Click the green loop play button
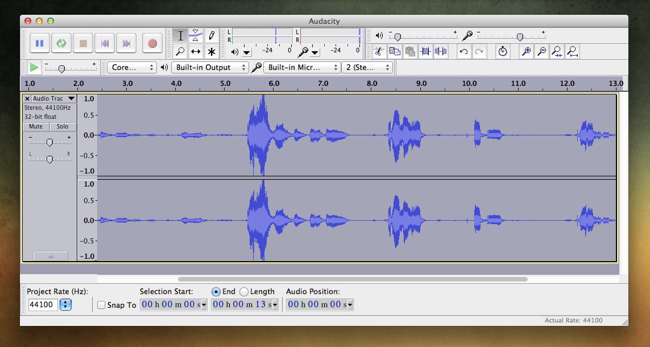This screenshot has height=347, width=650. pyautogui.click(x=61, y=43)
